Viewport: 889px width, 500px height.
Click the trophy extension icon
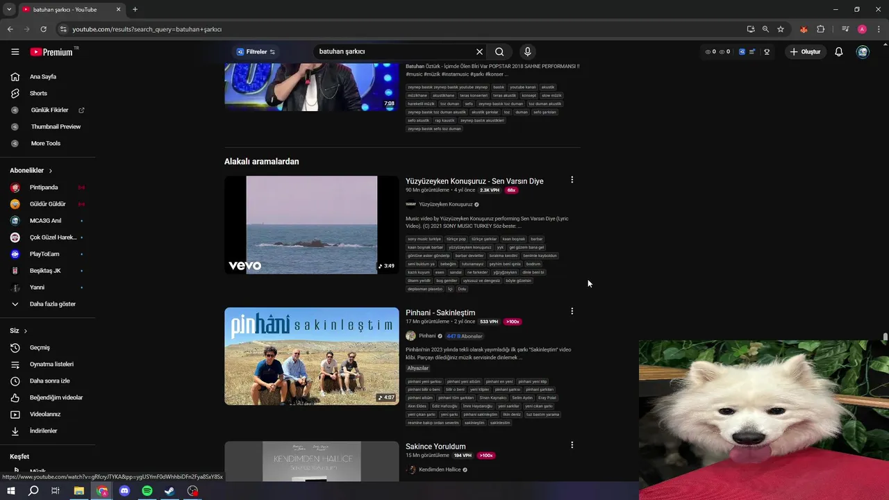coord(767,51)
